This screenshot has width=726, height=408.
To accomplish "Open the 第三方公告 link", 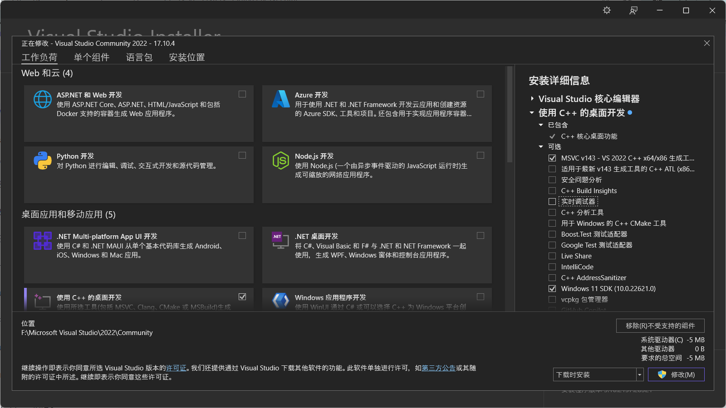I will click(x=438, y=368).
